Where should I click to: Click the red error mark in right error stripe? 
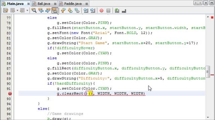pyautogui.click(x=212, y=75)
